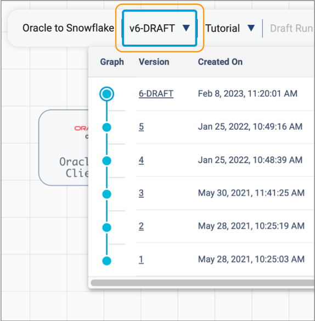This screenshot has height=321, width=315.
Task: Select the version 4 graph node
Action: (106, 160)
